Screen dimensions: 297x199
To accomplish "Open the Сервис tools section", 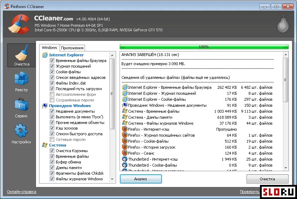I will [22, 108].
